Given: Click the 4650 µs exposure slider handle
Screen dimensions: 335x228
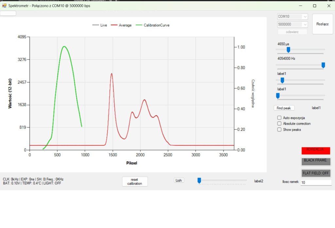Looking at the screenshot, I should 288,50.
